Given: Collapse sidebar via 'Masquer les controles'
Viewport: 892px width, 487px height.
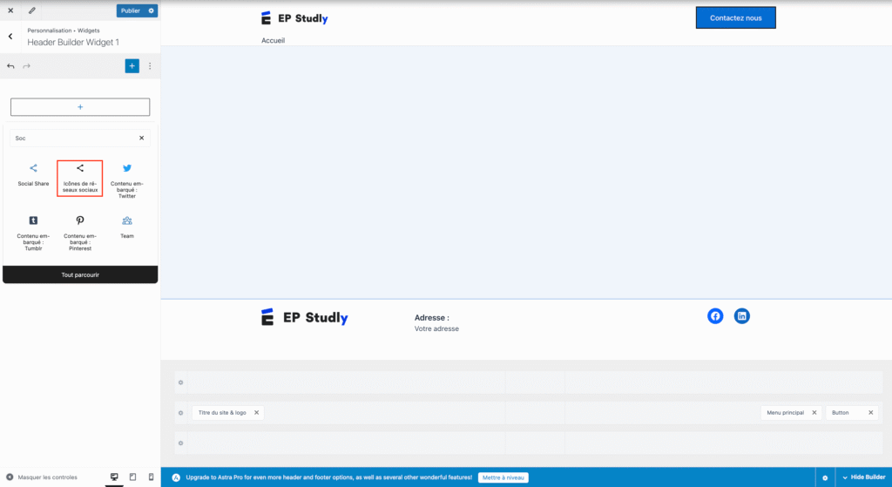Looking at the screenshot, I should tap(42, 477).
